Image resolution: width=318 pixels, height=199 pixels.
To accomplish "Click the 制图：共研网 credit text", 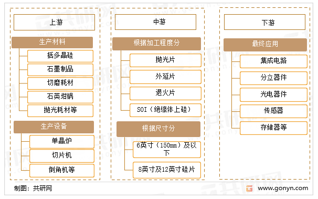I will pos(33,188).
